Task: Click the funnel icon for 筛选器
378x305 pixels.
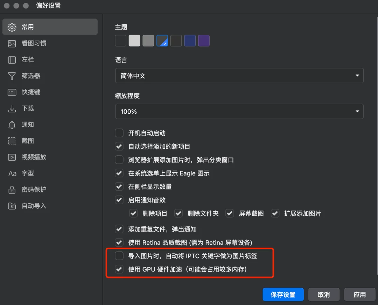Action: coord(12,76)
